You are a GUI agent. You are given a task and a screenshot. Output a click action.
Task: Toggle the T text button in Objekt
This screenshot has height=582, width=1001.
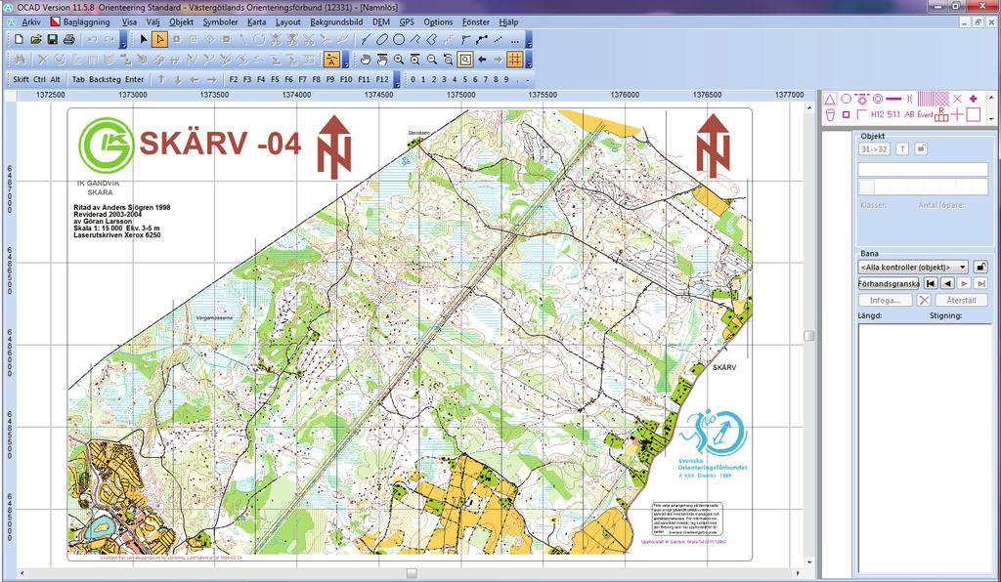(x=902, y=149)
